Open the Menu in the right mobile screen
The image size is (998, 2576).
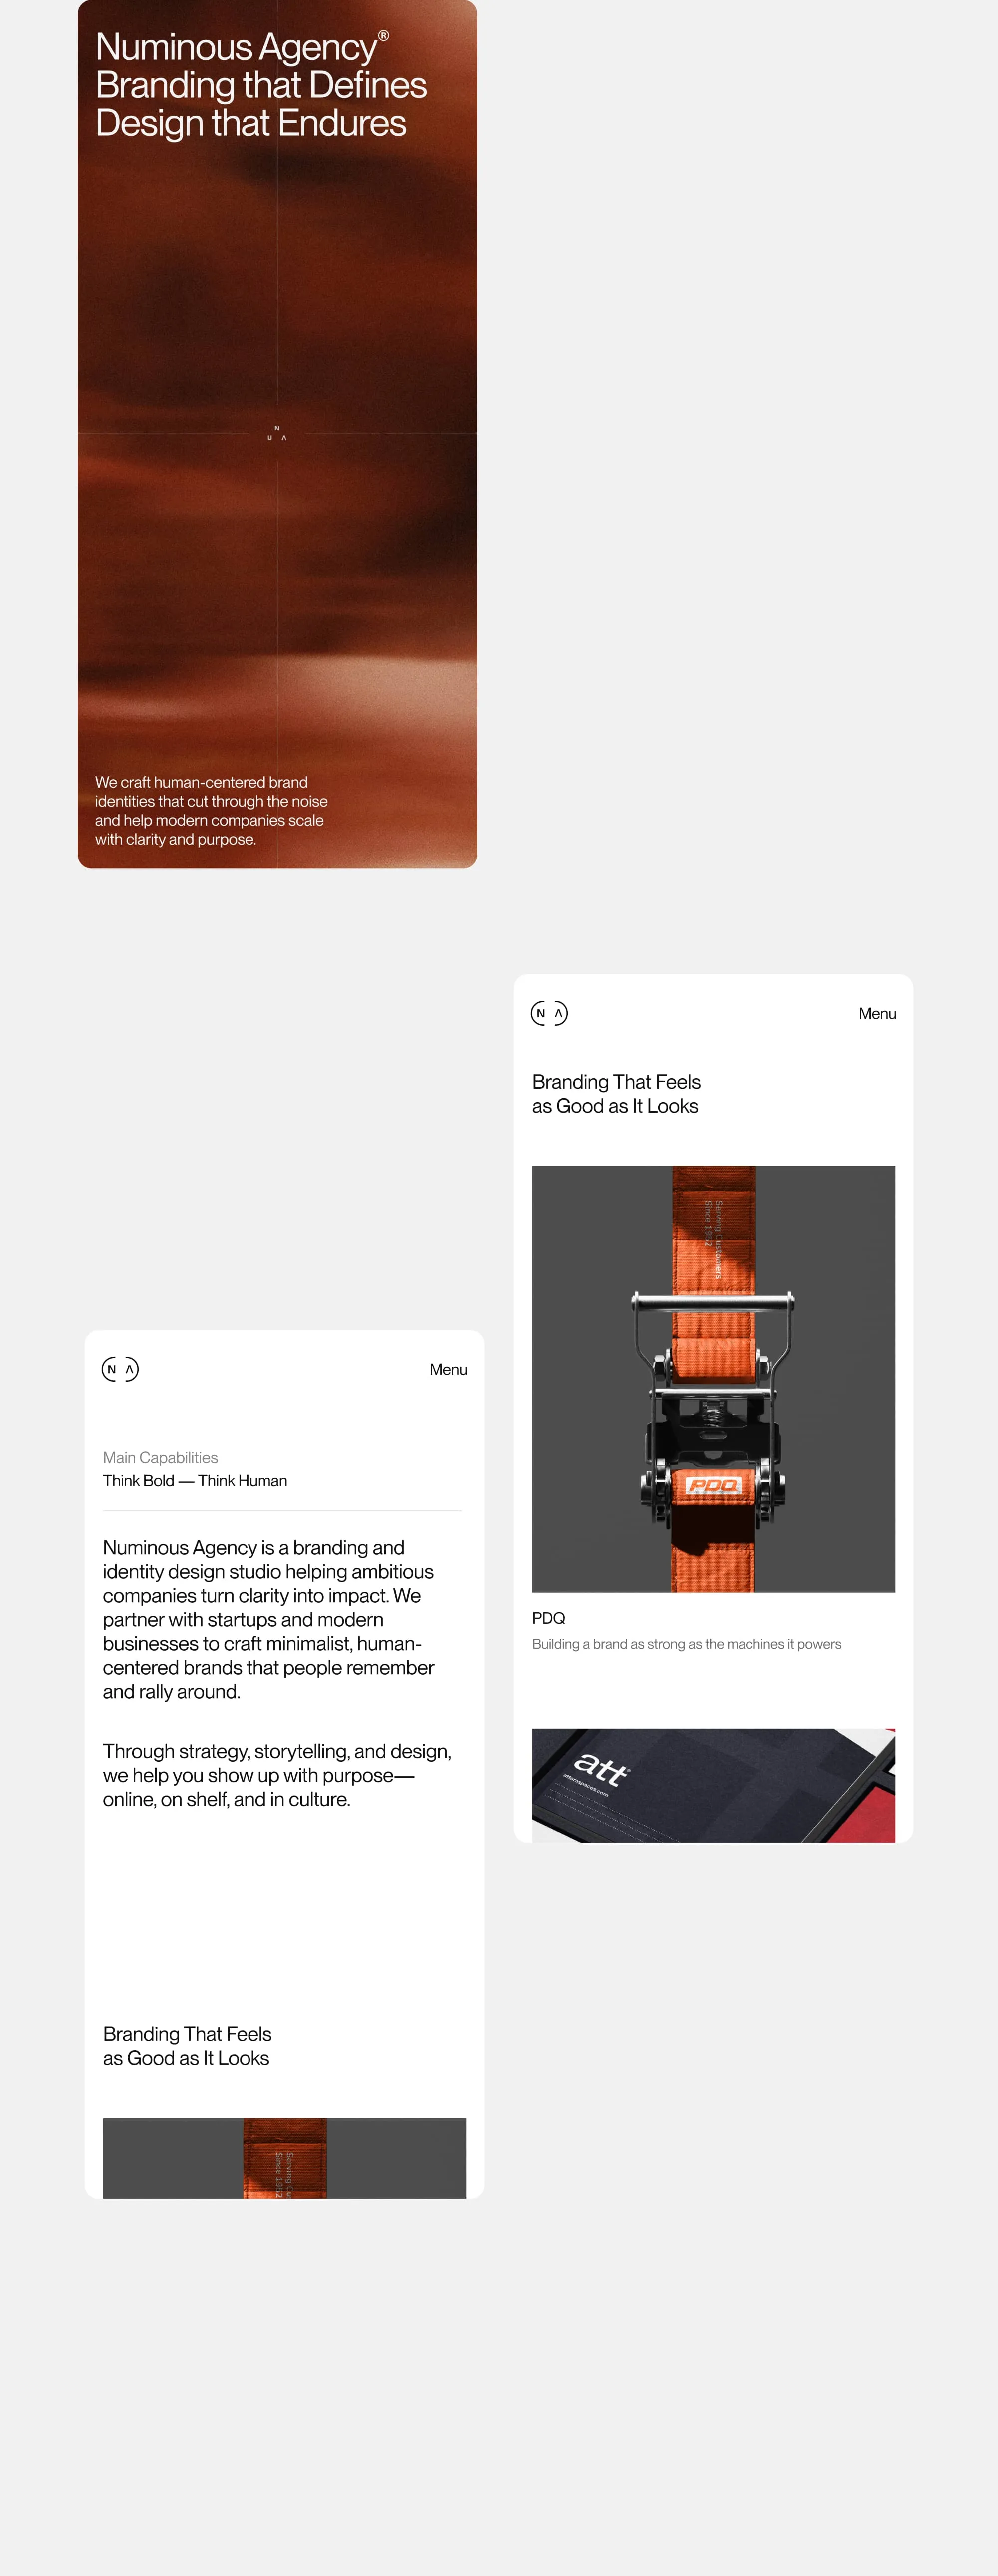pyautogui.click(x=877, y=1013)
